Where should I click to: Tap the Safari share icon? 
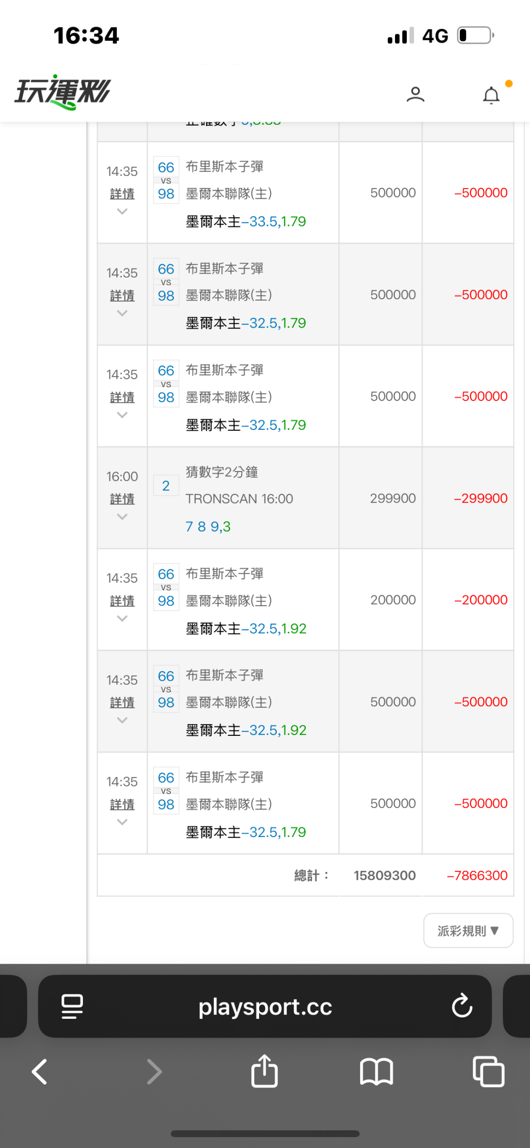pos(265,1071)
